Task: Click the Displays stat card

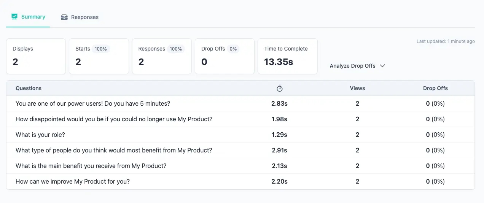Action: pyautogui.click(x=36, y=56)
